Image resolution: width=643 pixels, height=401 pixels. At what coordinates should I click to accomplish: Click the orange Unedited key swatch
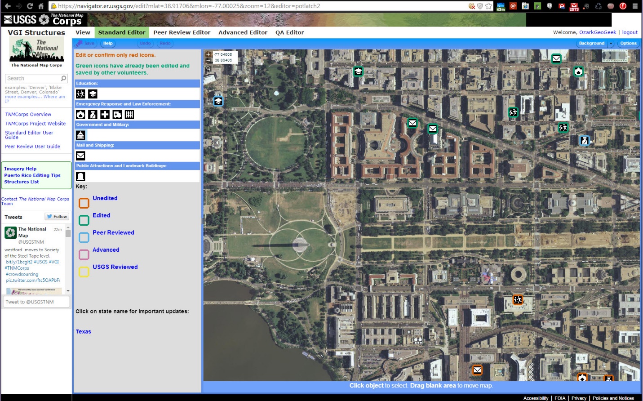coord(84,203)
